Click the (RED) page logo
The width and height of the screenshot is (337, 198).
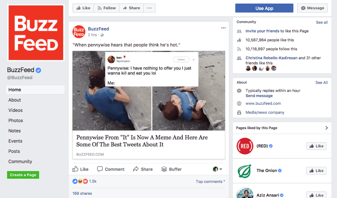pos(245,146)
